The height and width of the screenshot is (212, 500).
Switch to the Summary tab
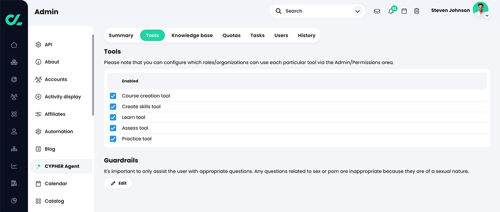point(121,35)
